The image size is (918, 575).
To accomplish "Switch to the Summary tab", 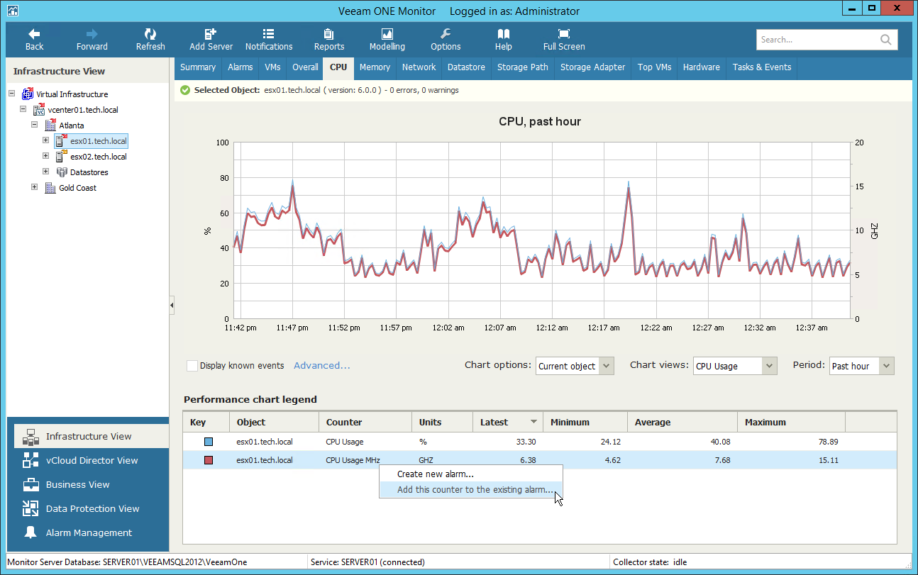I will click(198, 67).
